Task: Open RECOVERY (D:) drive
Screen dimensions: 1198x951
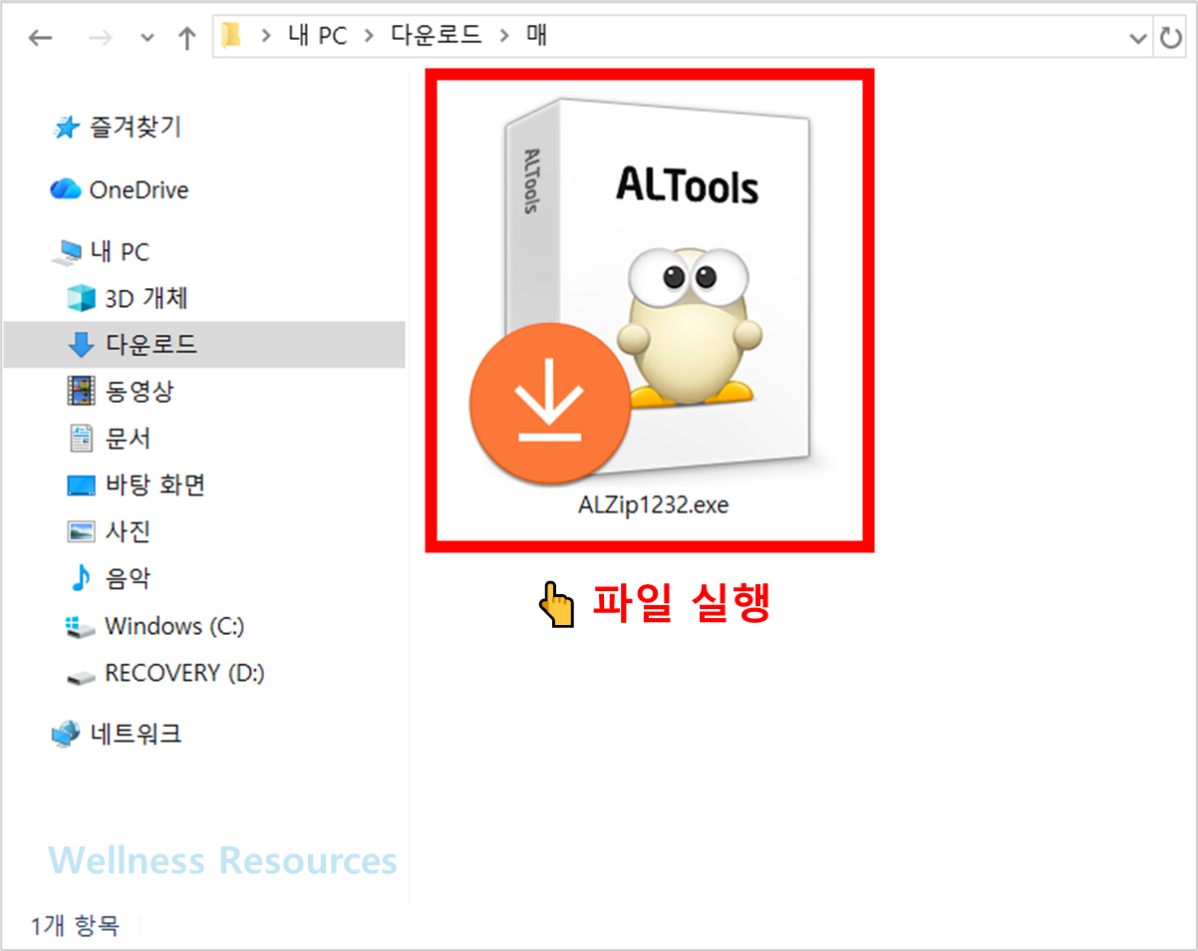Action: [x=184, y=673]
